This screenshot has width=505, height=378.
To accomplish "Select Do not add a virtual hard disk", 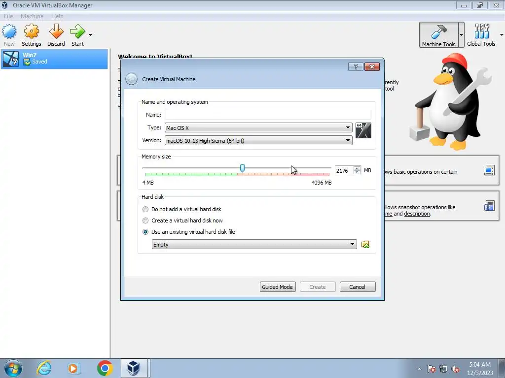I will point(182,209).
